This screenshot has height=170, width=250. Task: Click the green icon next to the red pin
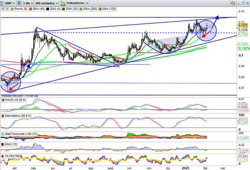point(7,9)
